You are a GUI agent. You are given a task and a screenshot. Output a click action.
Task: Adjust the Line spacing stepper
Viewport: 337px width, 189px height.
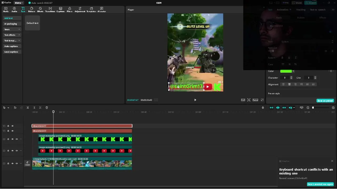pyautogui.click(x=315, y=78)
